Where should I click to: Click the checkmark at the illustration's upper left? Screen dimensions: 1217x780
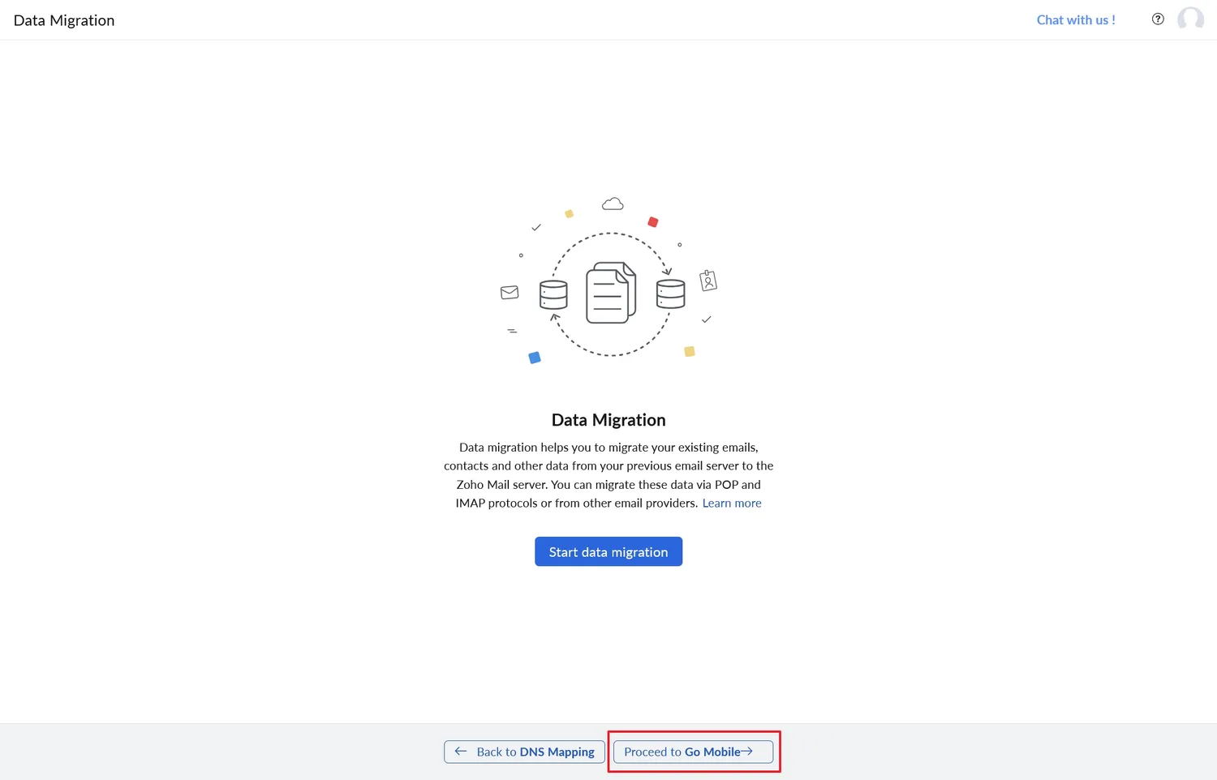[535, 228]
